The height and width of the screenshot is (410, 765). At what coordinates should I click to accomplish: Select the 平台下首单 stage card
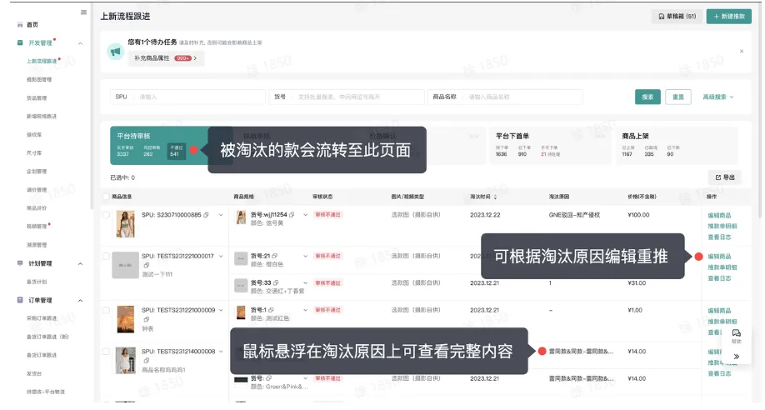(550, 146)
